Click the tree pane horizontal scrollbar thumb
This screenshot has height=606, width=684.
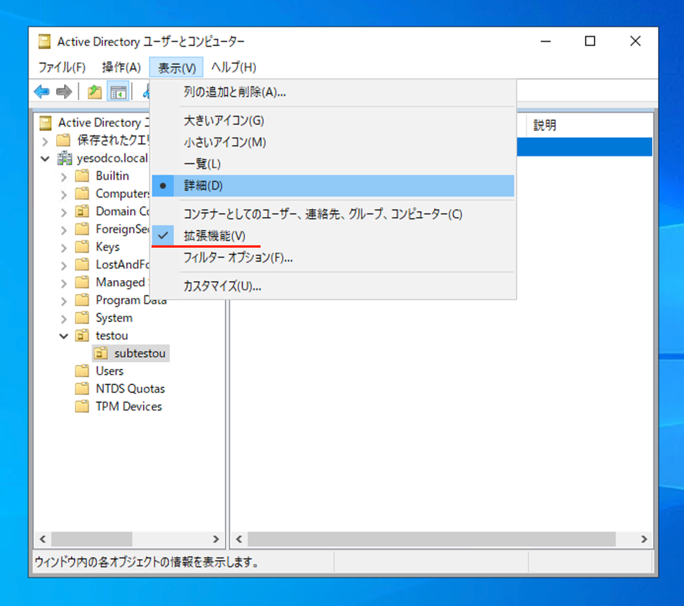pyautogui.click(x=92, y=539)
